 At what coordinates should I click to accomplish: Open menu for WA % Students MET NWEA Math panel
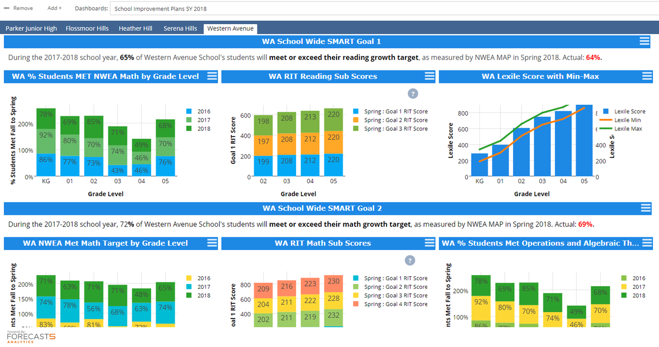tap(212, 77)
